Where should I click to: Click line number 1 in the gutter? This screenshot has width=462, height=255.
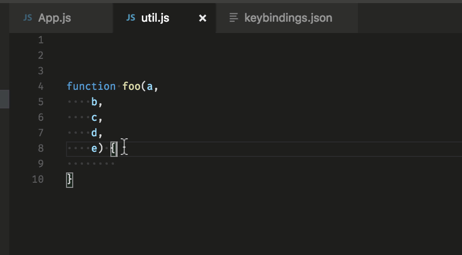pos(40,40)
